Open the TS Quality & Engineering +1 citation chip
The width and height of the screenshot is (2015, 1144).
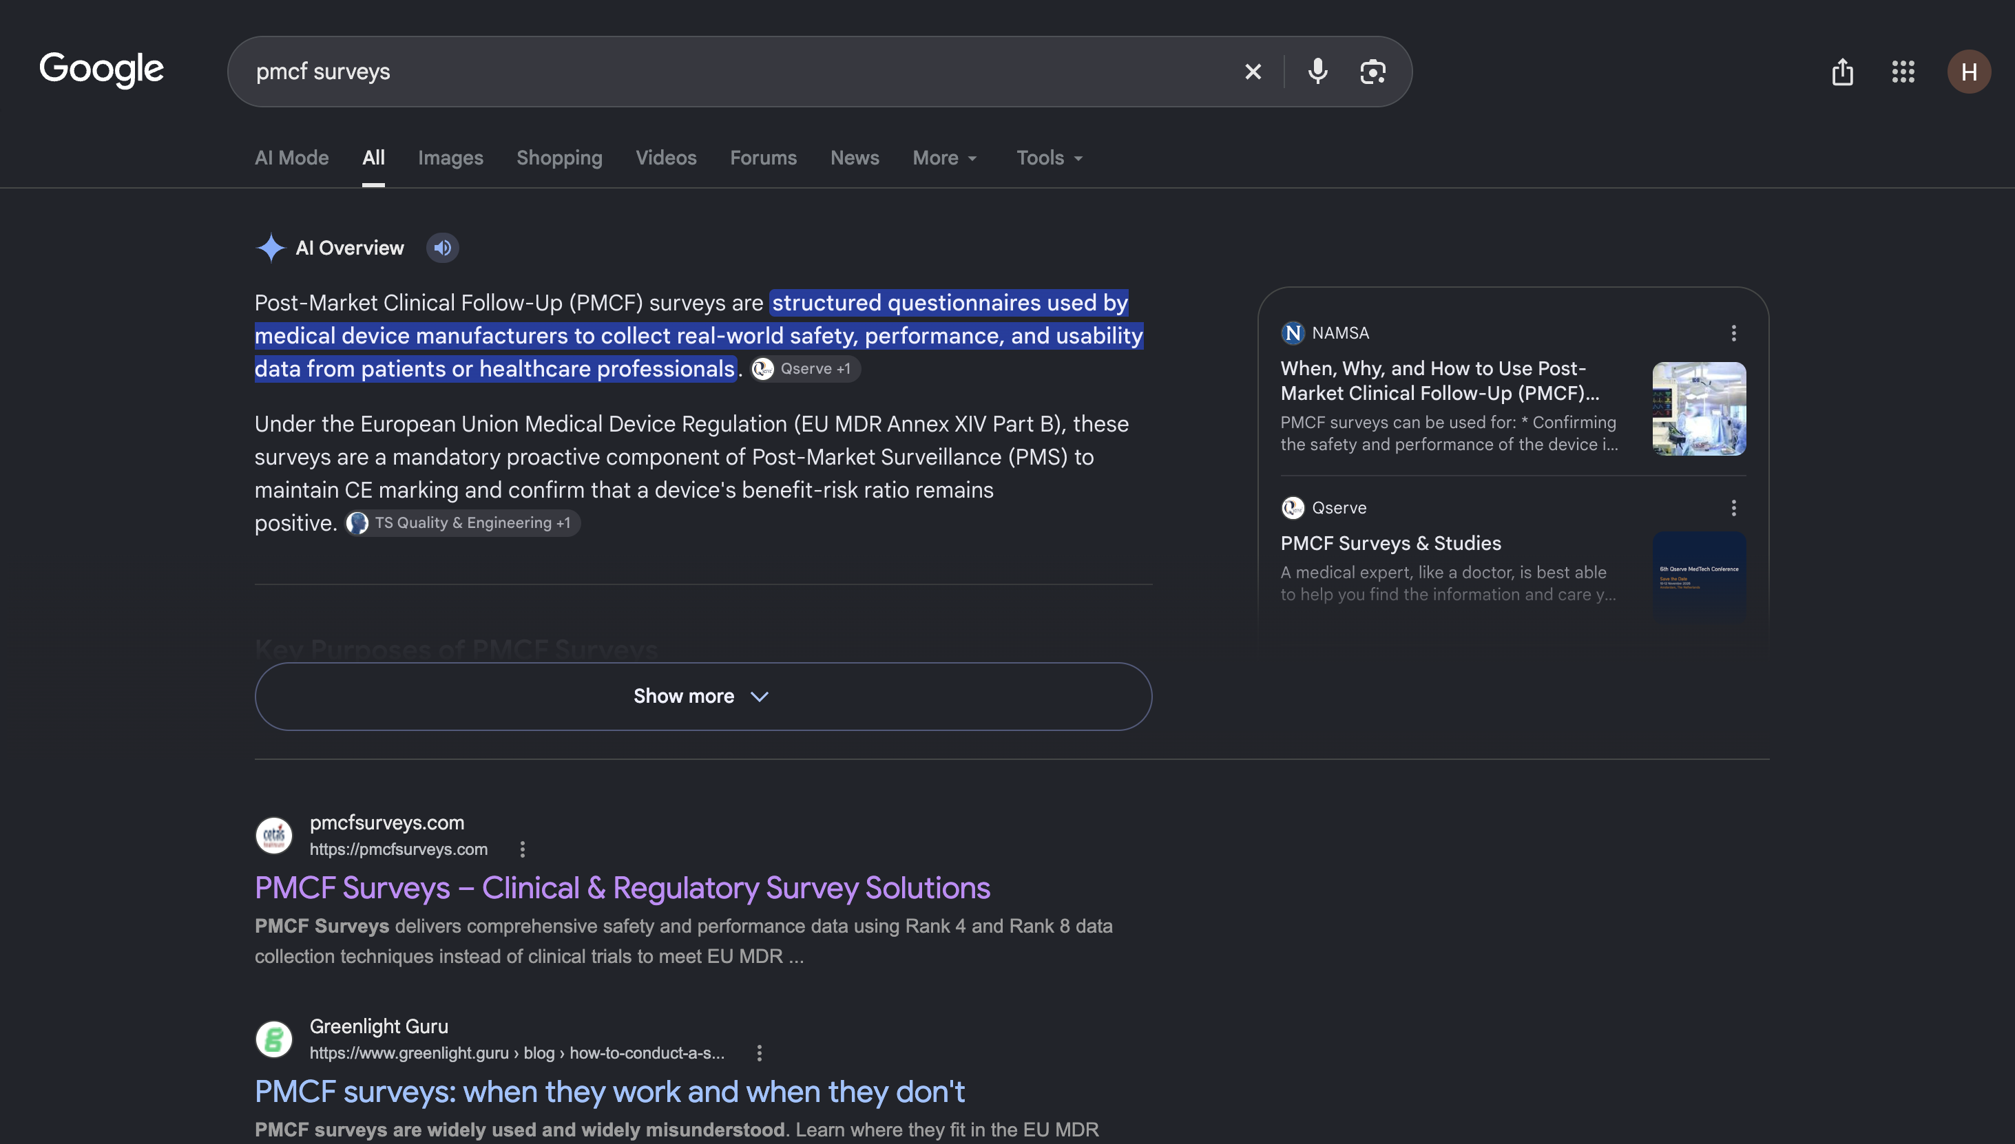pyautogui.click(x=462, y=522)
